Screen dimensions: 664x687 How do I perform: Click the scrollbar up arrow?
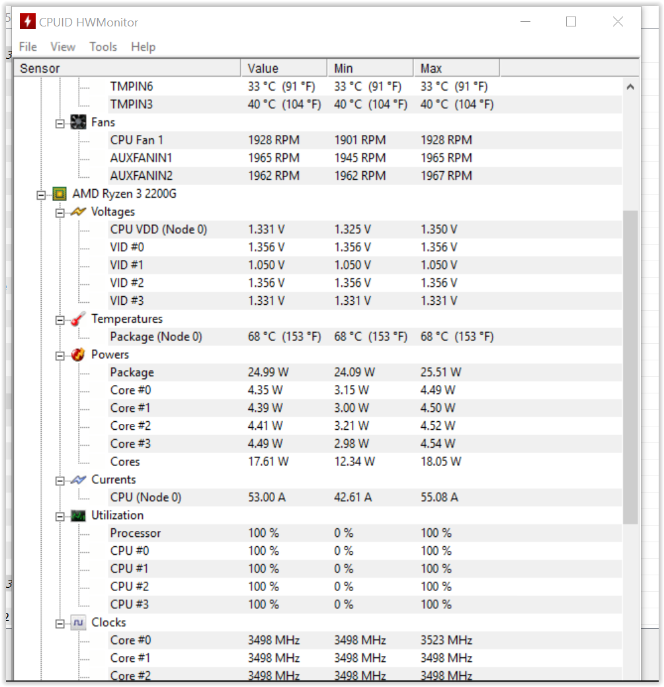tap(630, 87)
